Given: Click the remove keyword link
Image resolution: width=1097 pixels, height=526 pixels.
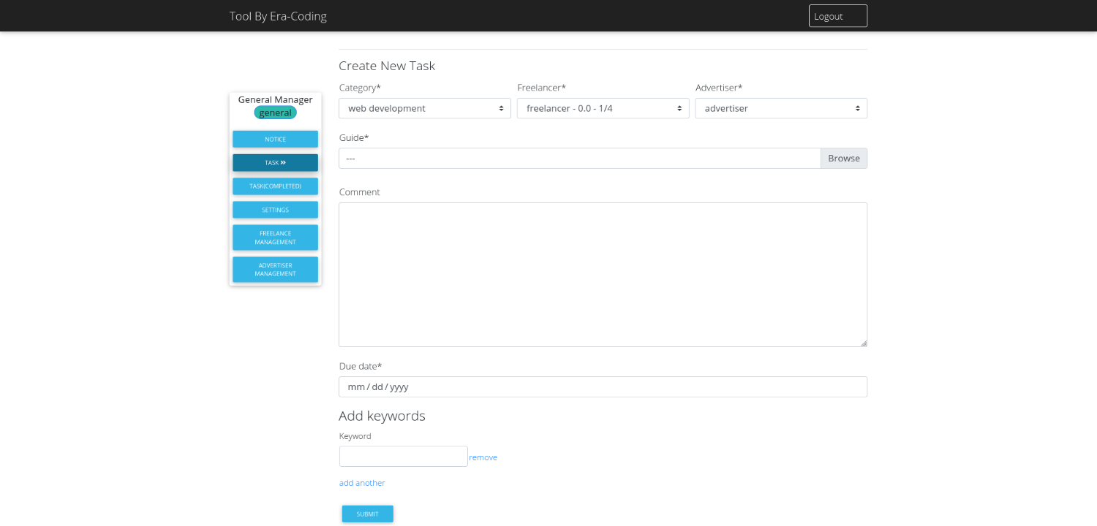Looking at the screenshot, I should [483, 457].
